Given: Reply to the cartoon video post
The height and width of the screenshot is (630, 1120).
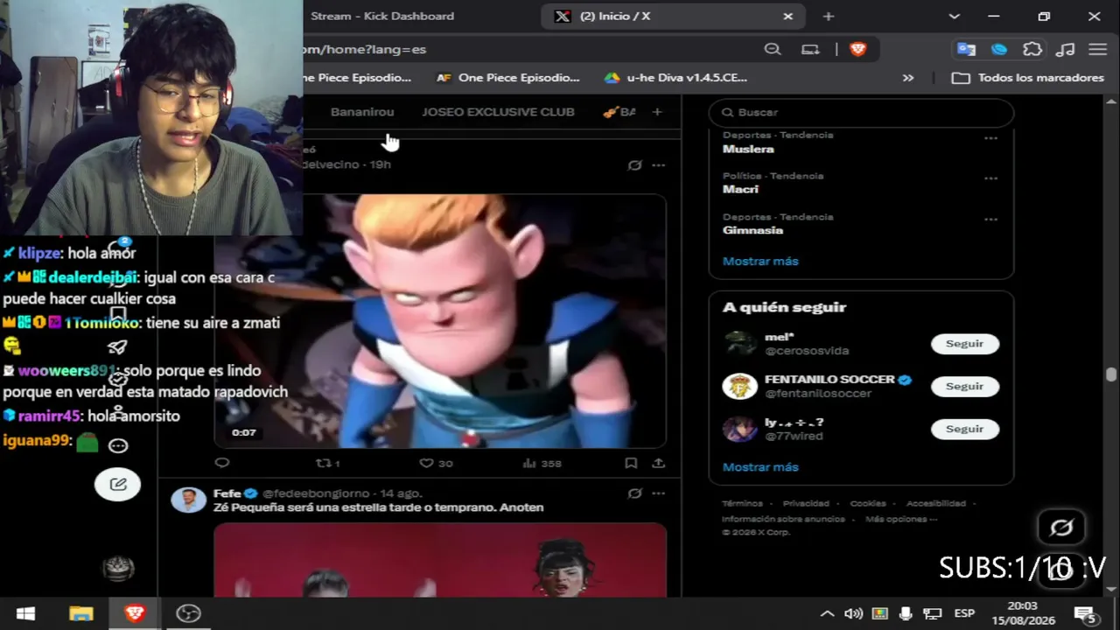Looking at the screenshot, I should [222, 463].
